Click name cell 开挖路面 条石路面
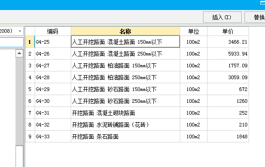265x167 pixels. [125, 137]
